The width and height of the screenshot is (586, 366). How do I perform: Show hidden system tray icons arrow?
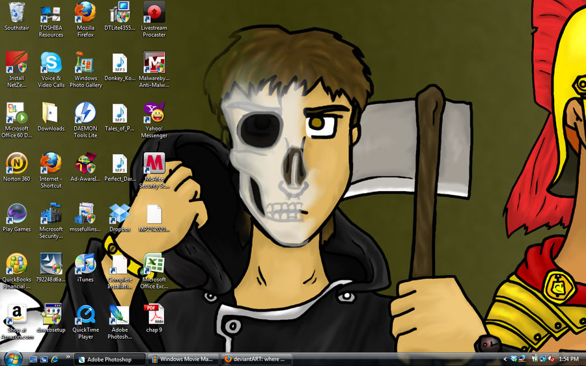tap(505, 359)
